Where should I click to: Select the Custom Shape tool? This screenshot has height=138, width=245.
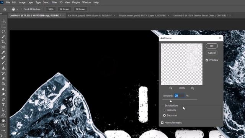coord(3,115)
